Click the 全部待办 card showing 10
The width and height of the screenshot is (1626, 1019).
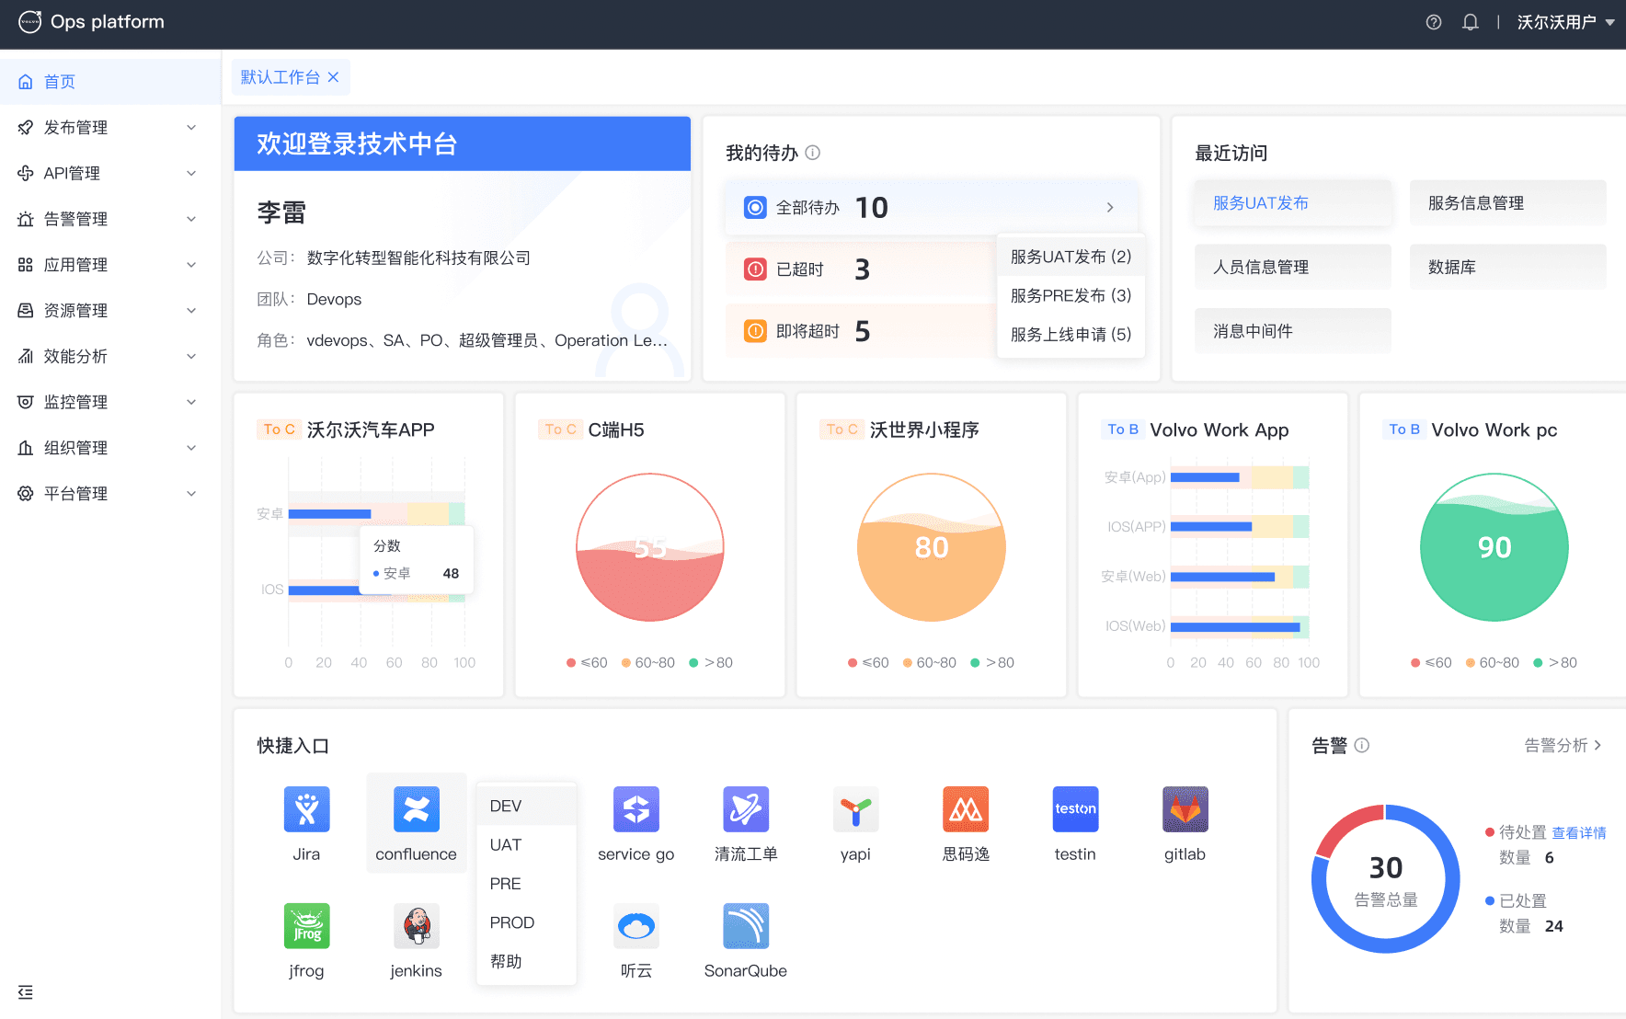(x=931, y=206)
